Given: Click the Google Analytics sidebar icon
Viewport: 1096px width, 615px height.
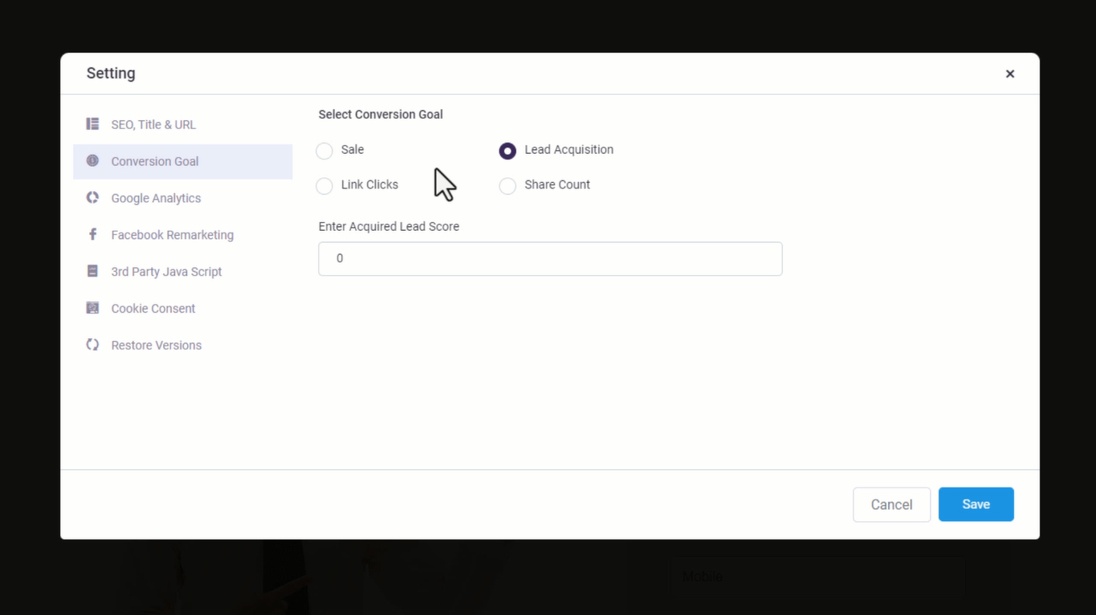Looking at the screenshot, I should click(x=92, y=197).
